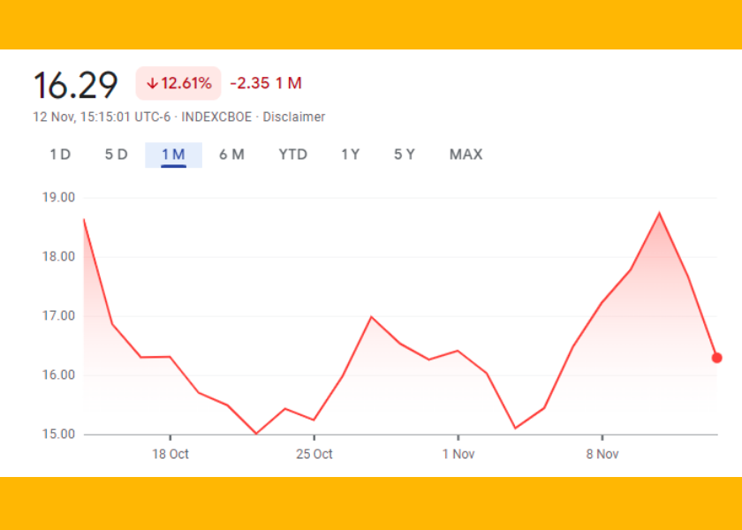Click the 16.00 y-axis label
742x530 pixels.
[x=58, y=375]
